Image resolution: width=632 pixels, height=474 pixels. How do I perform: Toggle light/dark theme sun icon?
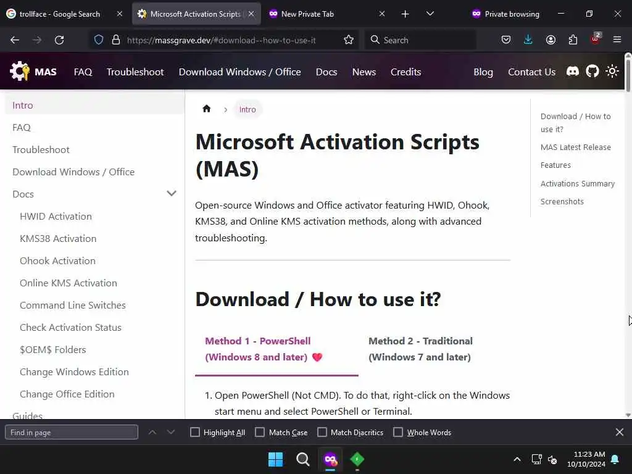[x=612, y=72]
